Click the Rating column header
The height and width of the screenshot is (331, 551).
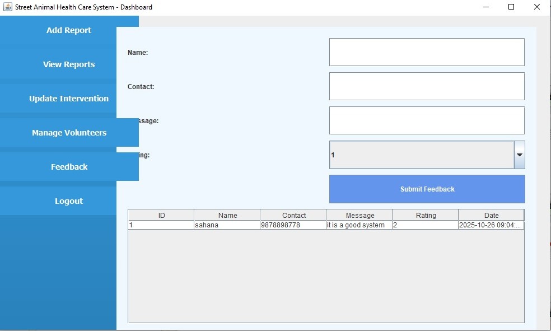coord(425,215)
